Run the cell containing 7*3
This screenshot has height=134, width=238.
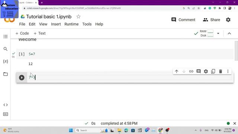pyautogui.click(x=22, y=77)
